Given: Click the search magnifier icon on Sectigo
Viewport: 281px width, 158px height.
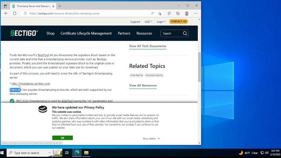Looking at the screenshot, I should pos(185,33).
